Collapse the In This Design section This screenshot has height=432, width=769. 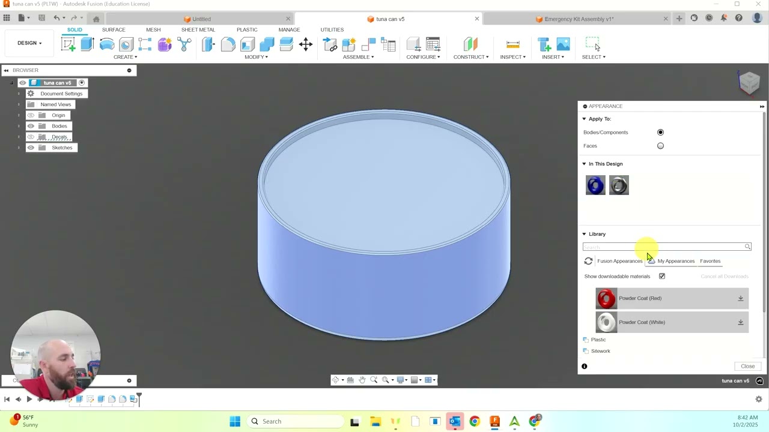(584, 164)
